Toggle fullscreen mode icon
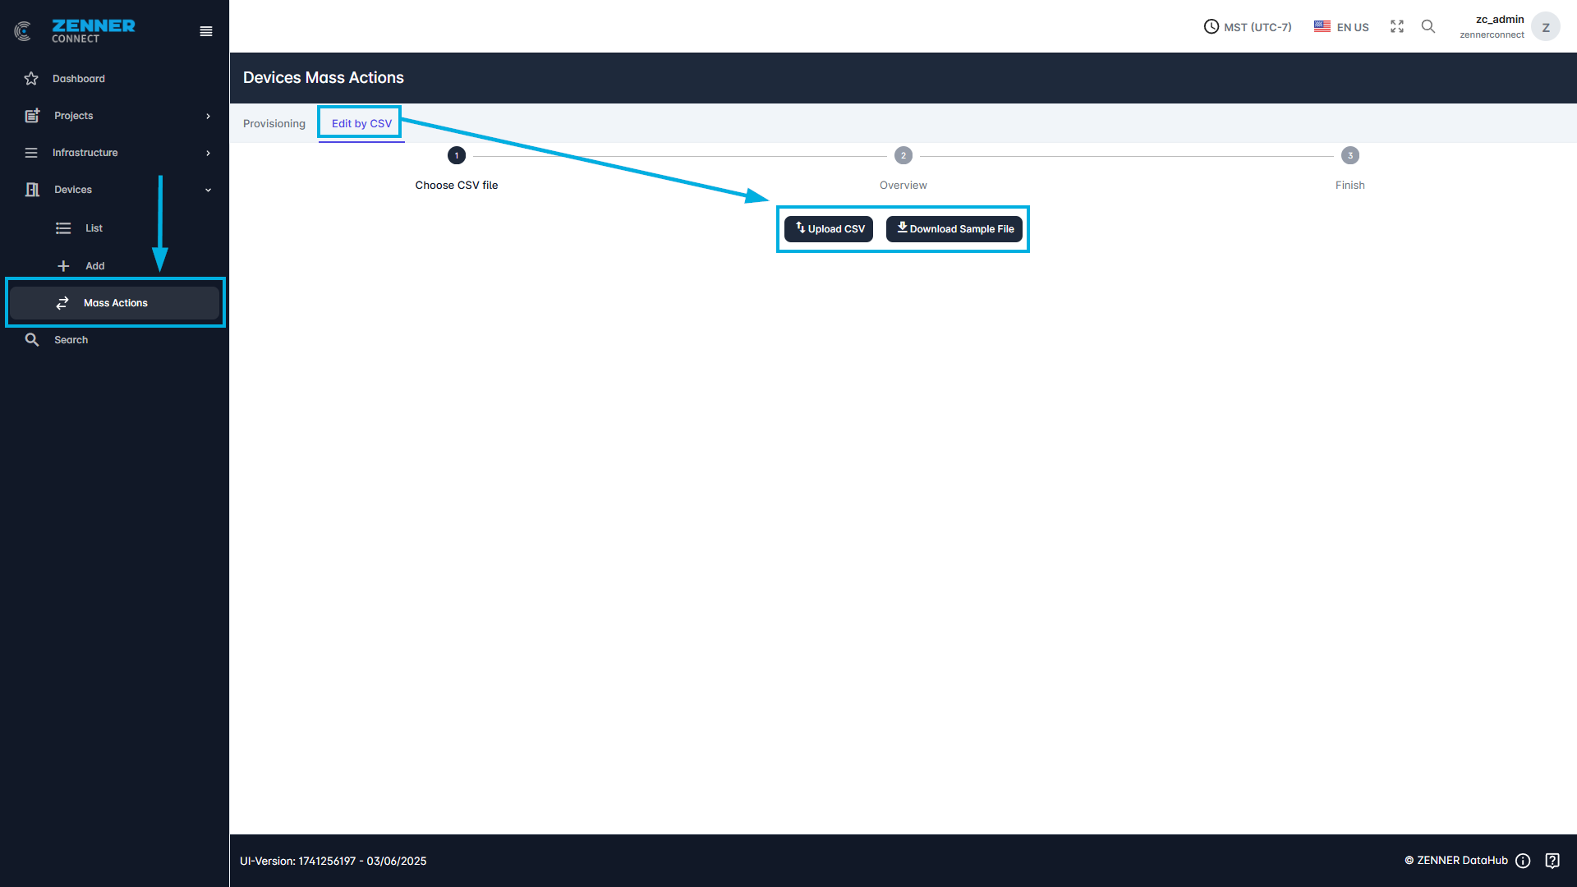 tap(1397, 26)
